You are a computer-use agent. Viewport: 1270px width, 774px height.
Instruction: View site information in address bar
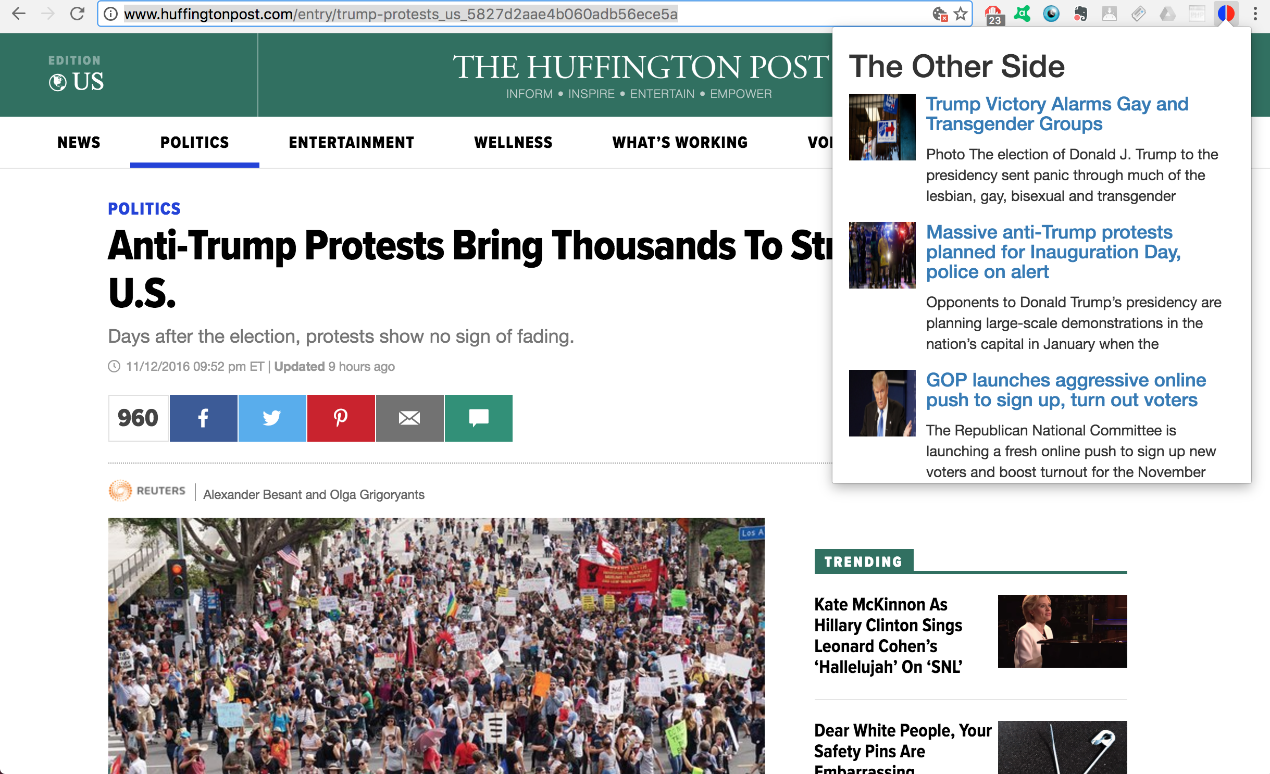tap(110, 14)
